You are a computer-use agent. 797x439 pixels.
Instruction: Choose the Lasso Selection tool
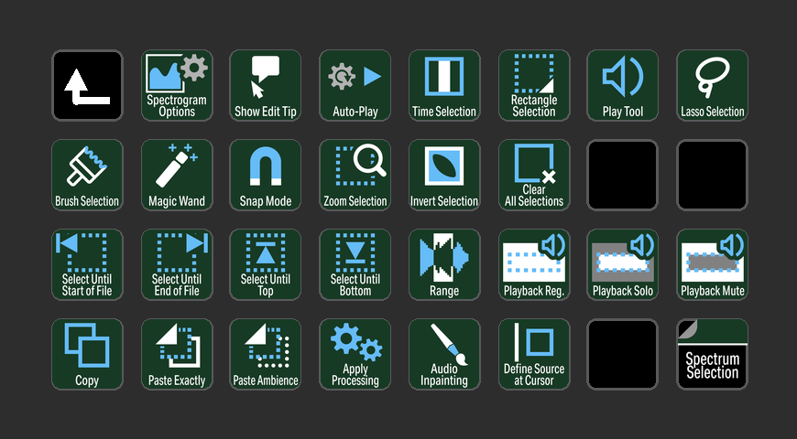tap(712, 85)
